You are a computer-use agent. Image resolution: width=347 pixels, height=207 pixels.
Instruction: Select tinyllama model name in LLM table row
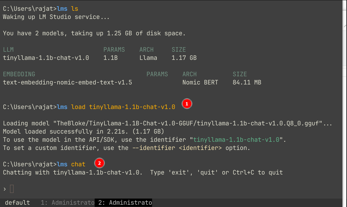(46, 58)
